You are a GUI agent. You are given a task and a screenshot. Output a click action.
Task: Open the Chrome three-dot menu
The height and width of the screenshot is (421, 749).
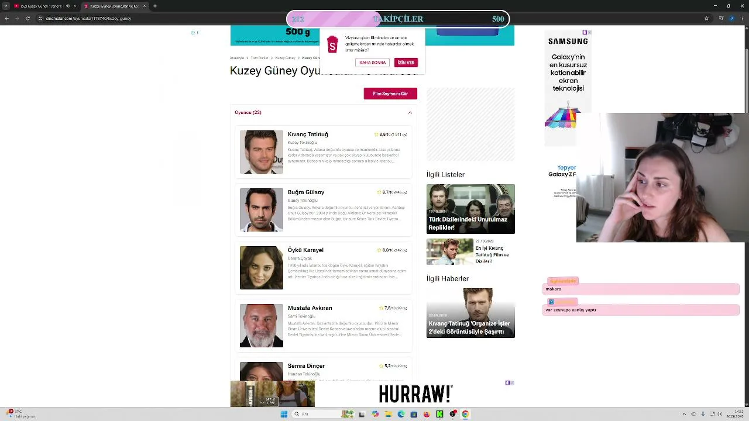coord(743,18)
